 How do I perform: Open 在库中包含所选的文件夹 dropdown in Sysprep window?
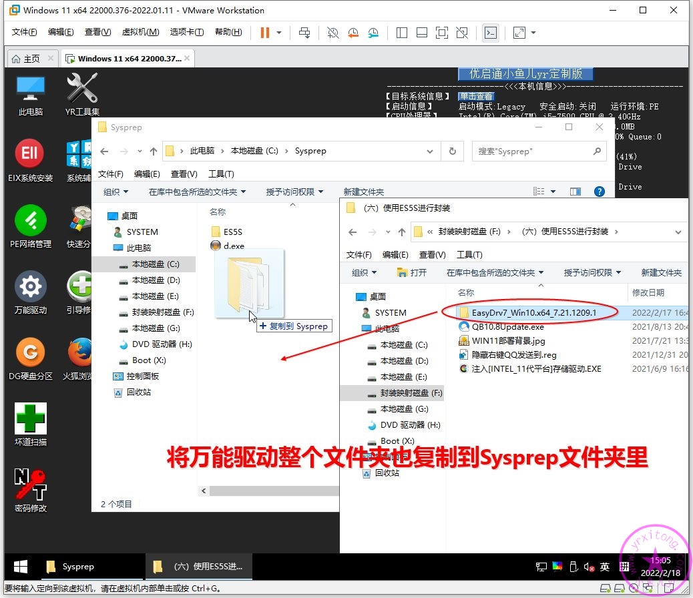tap(197, 192)
